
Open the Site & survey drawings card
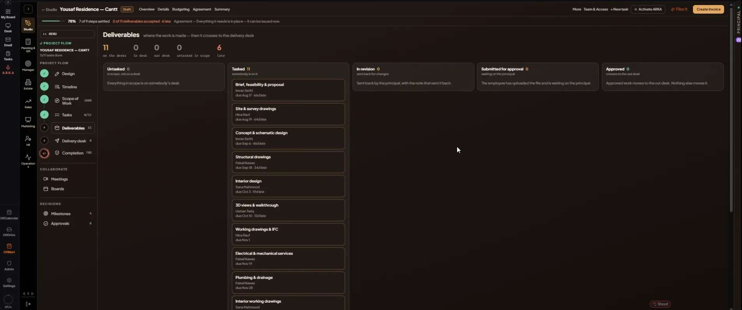pos(288,114)
